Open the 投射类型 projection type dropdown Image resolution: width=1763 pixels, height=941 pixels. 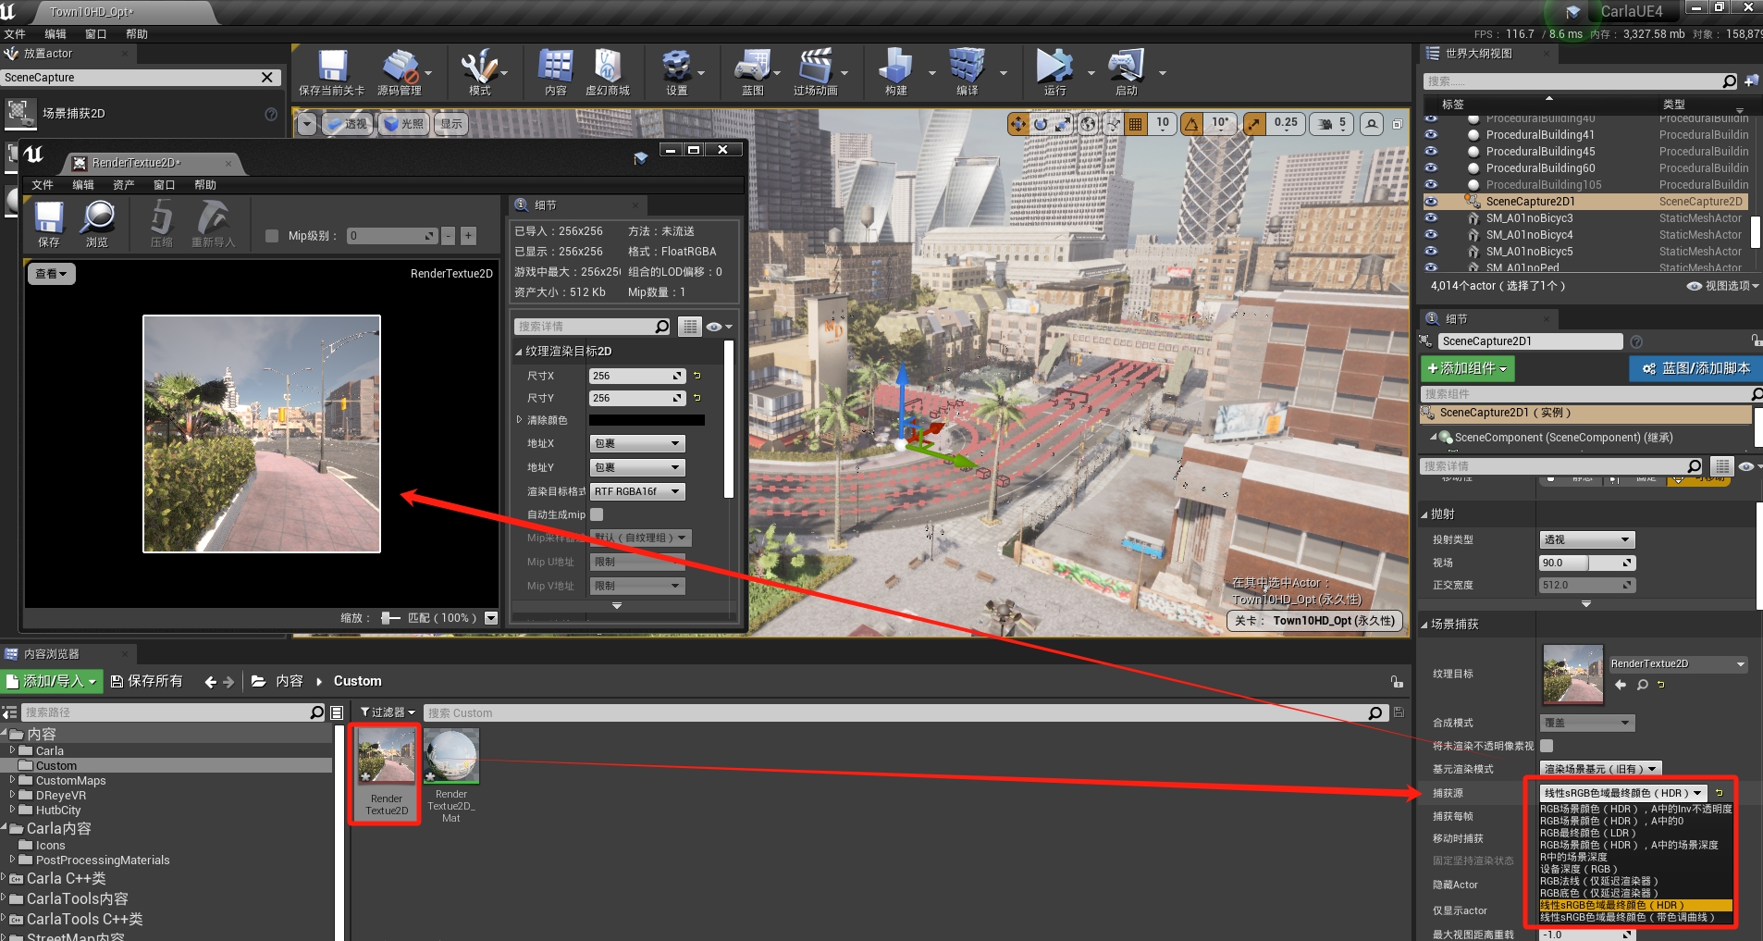pos(1586,539)
